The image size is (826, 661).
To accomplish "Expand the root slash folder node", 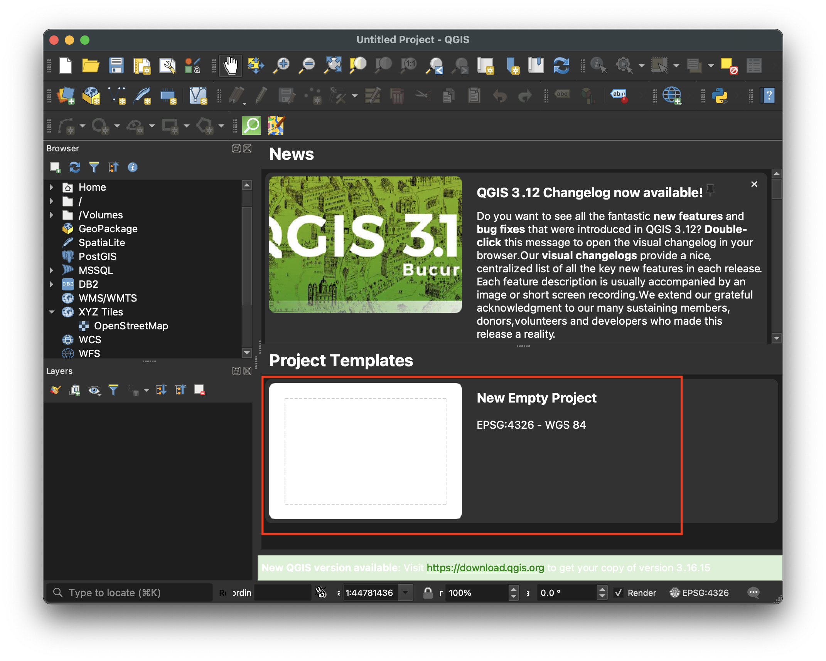I will click(x=52, y=201).
